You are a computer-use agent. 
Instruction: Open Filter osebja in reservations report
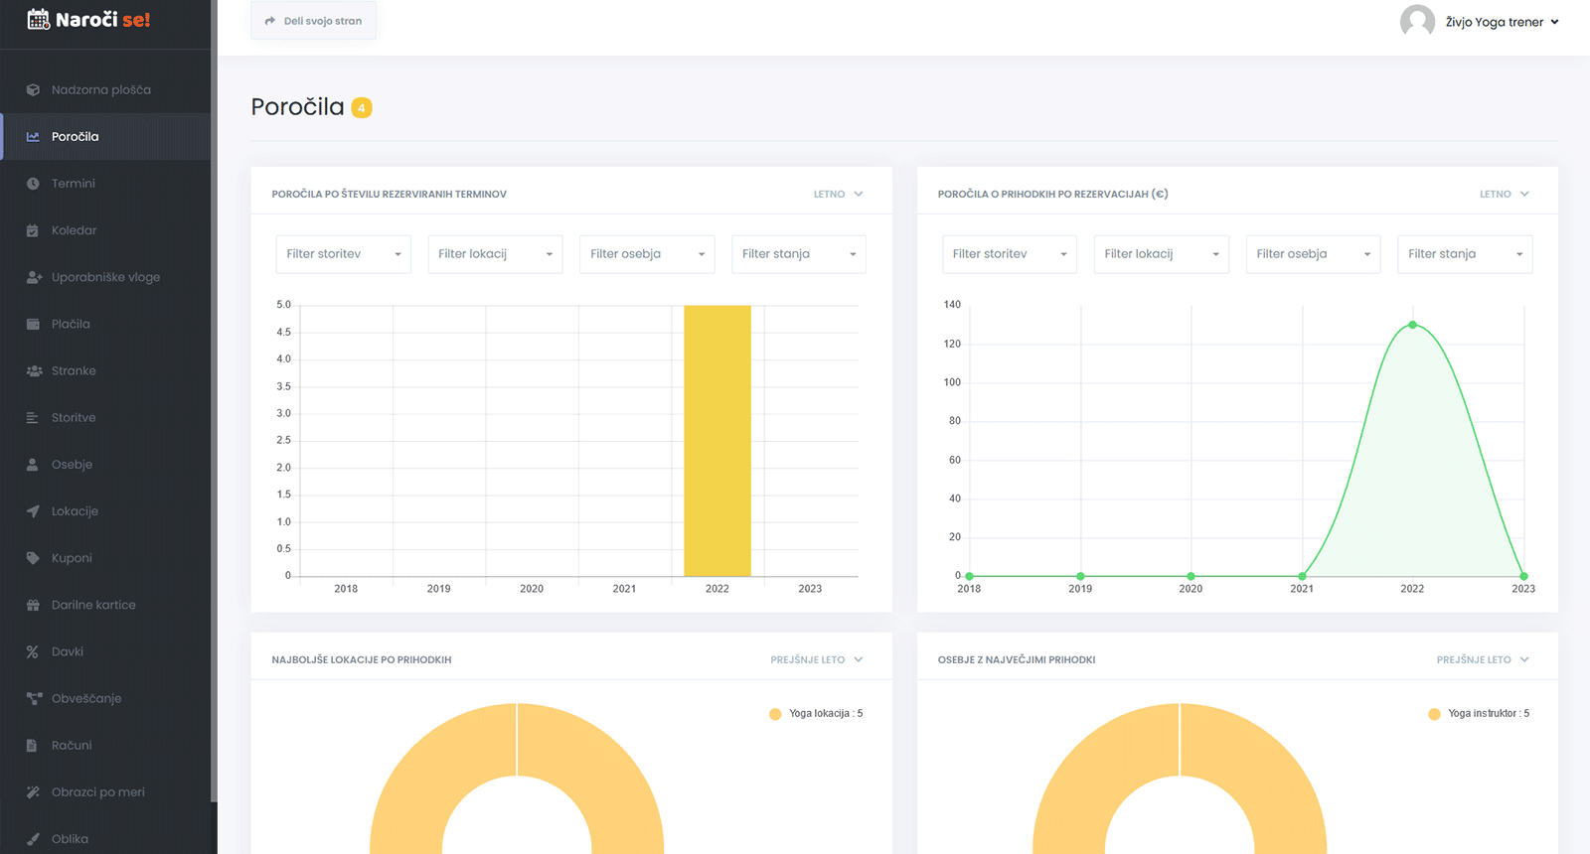tap(647, 254)
